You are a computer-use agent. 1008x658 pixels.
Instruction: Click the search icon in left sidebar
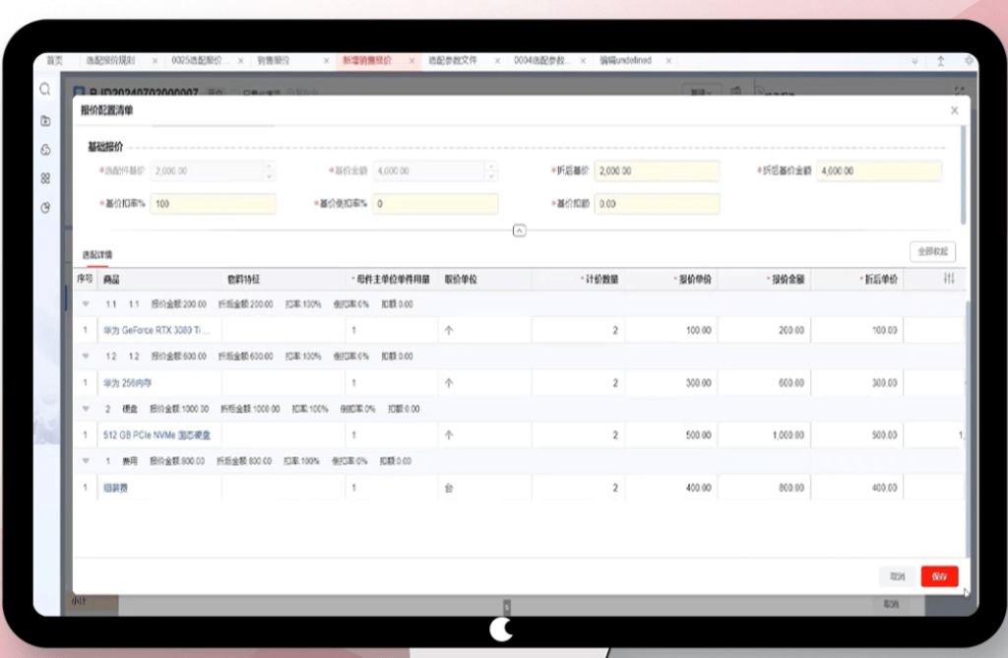(45, 89)
